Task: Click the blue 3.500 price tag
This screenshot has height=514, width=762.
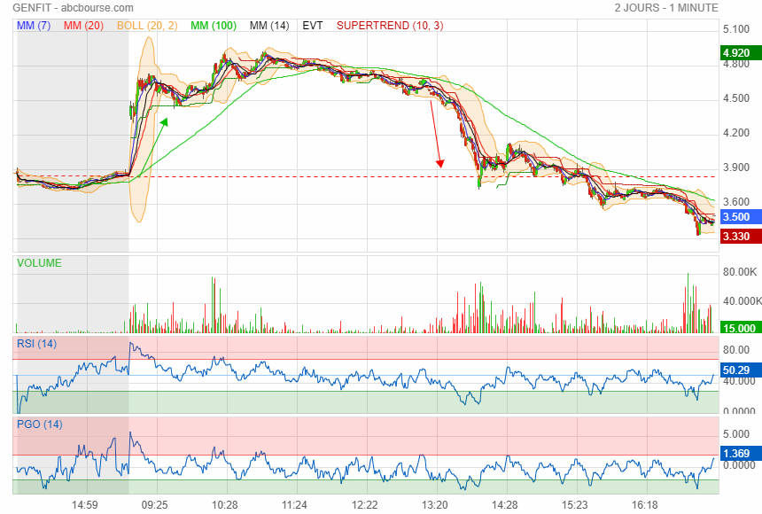Action: [741, 217]
